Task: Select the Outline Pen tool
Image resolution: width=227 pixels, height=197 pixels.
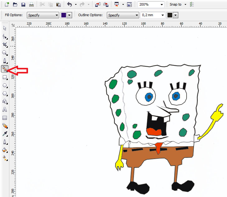Action: pos(5,142)
